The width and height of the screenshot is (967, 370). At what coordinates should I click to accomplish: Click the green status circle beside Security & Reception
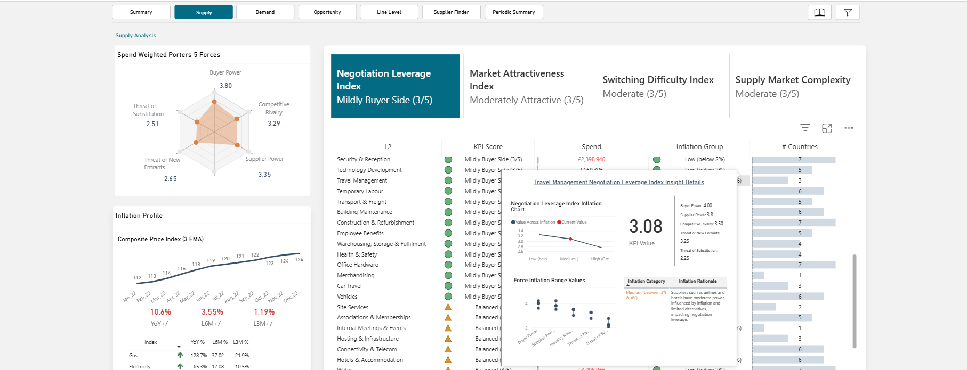pyautogui.click(x=448, y=160)
